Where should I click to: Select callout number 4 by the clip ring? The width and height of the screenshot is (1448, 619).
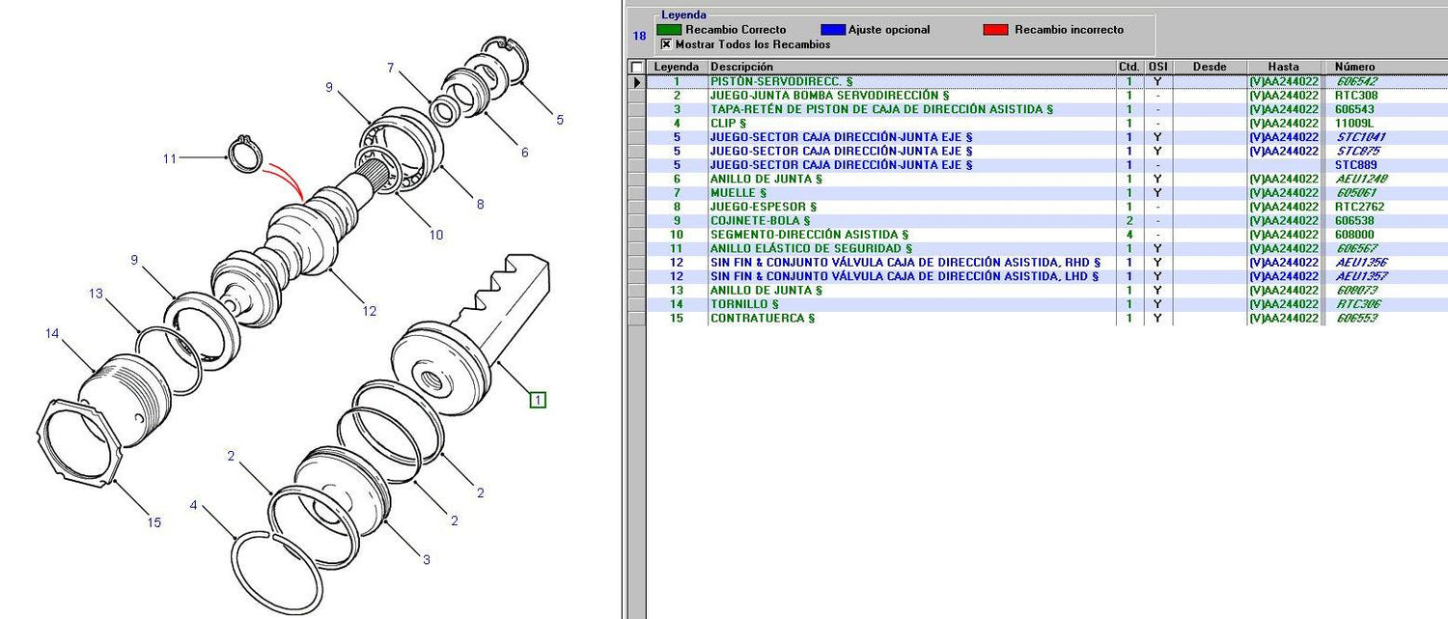pyautogui.click(x=194, y=505)
